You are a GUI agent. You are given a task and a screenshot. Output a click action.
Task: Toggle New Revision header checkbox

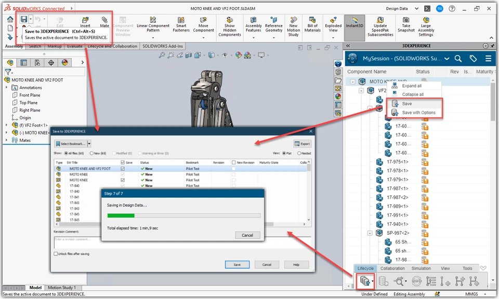point(233,162)
